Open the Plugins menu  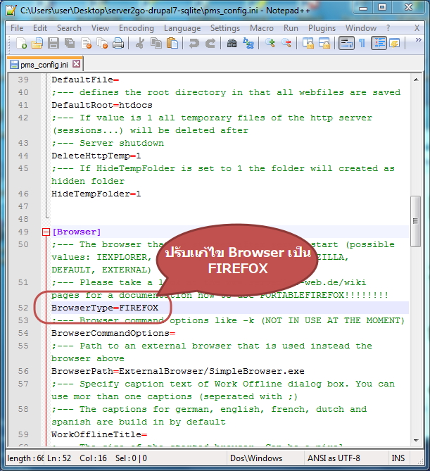[x=322, y=28]
